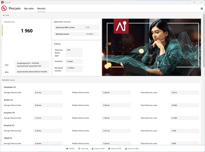This screenshot has width=205, height=152.
Task: Click the vertical scrollbar on the right
Action: point(204,41)
